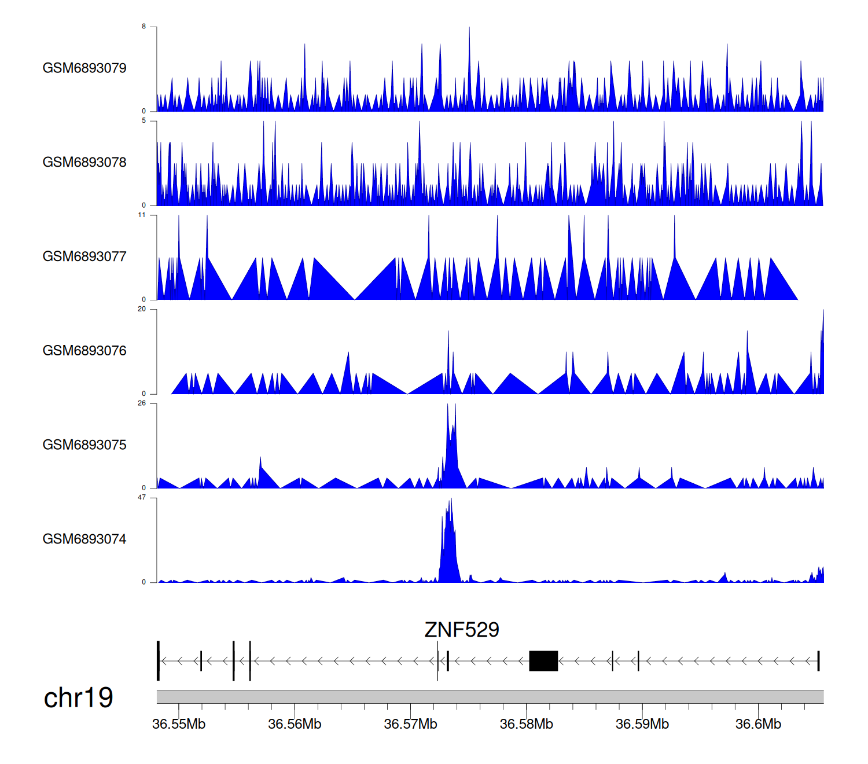Select the 36.59Mb axis label

[642, 724]
